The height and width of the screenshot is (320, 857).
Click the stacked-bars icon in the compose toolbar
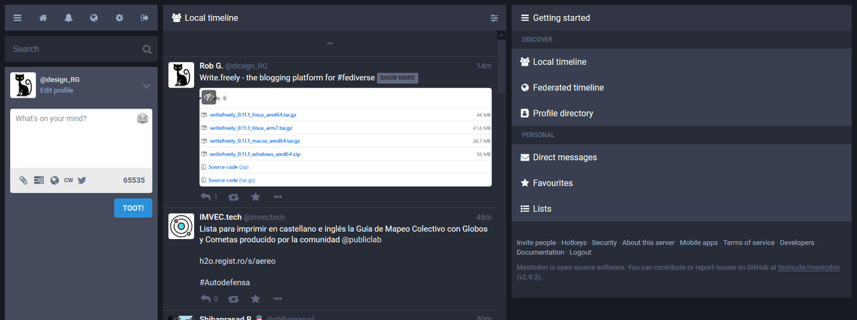coord(39,180)
